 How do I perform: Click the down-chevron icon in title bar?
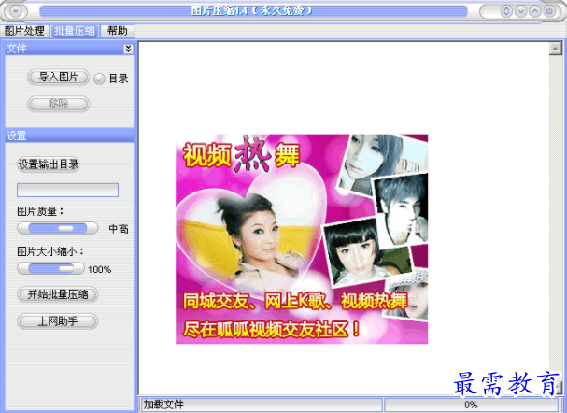tap(520, 11)
